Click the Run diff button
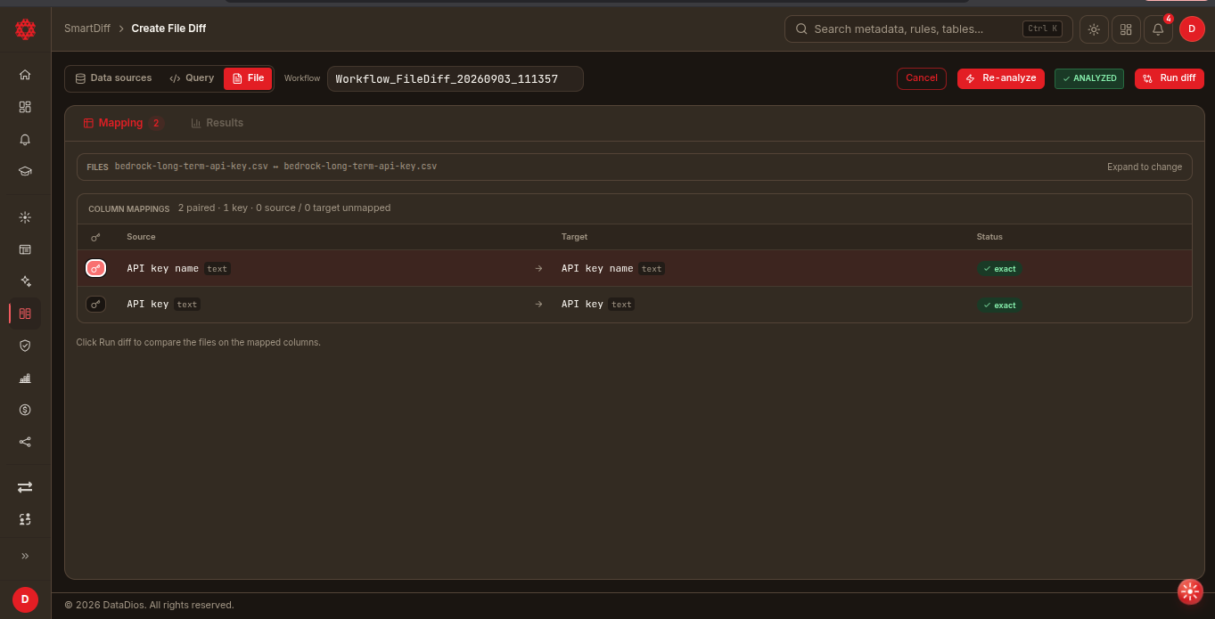 pyautogui.click(x=1170, y=78)
